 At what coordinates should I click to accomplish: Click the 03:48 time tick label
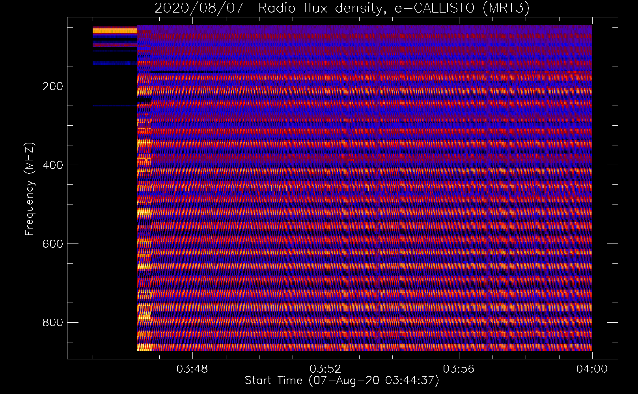(x=192, y=369)
